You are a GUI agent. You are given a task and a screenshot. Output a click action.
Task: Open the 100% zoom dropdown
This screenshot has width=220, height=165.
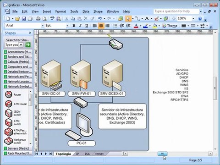(193, 19)
